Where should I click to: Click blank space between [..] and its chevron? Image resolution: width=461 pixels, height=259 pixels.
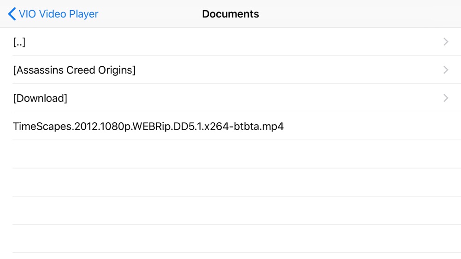pos(230,42)
